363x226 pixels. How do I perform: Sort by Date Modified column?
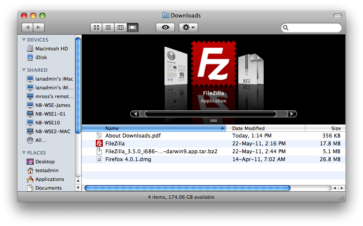265,128
